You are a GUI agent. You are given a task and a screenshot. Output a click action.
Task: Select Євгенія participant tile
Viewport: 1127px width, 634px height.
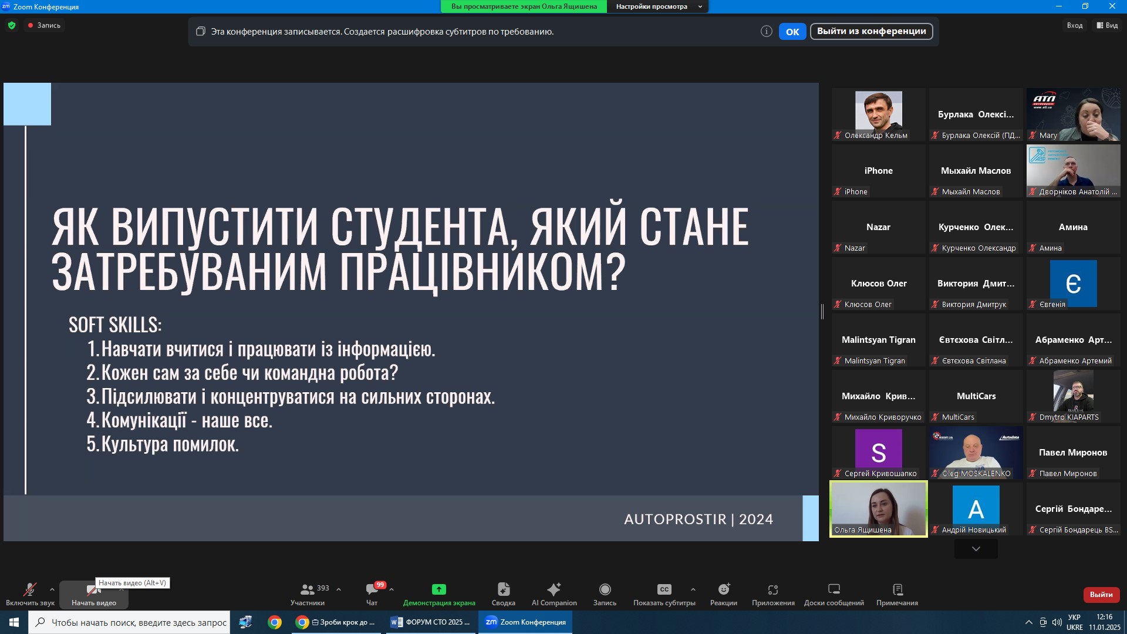(1073, 284)
